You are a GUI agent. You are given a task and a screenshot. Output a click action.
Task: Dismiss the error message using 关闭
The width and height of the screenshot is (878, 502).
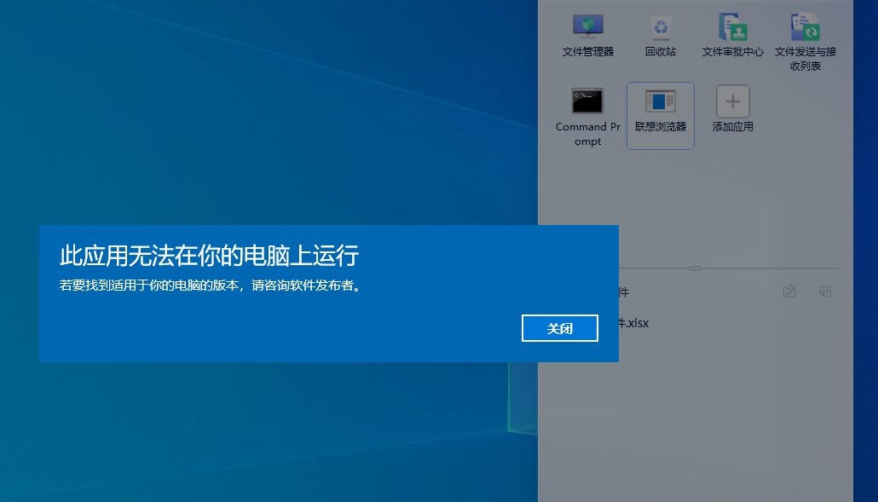tap(559, 328)
